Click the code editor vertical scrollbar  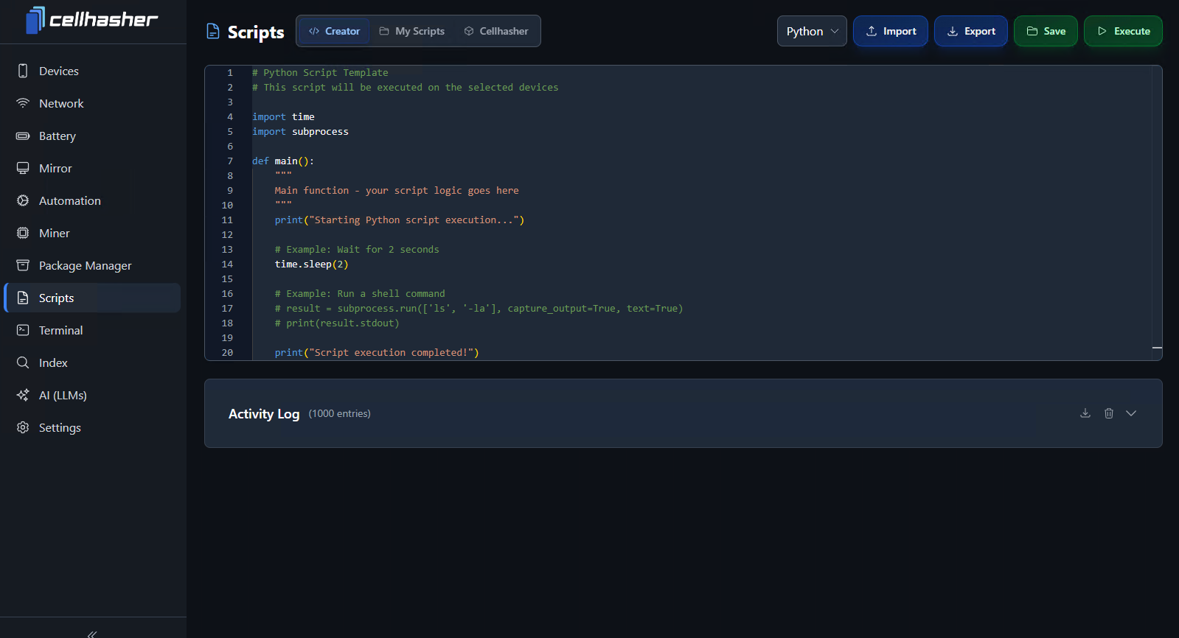click(x=1157, y=212)
